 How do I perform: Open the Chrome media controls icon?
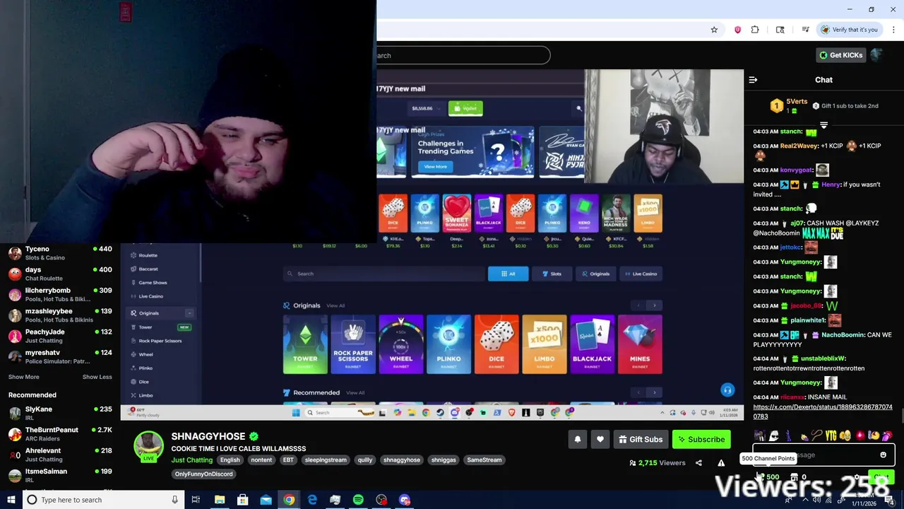(x=805, y=30)
